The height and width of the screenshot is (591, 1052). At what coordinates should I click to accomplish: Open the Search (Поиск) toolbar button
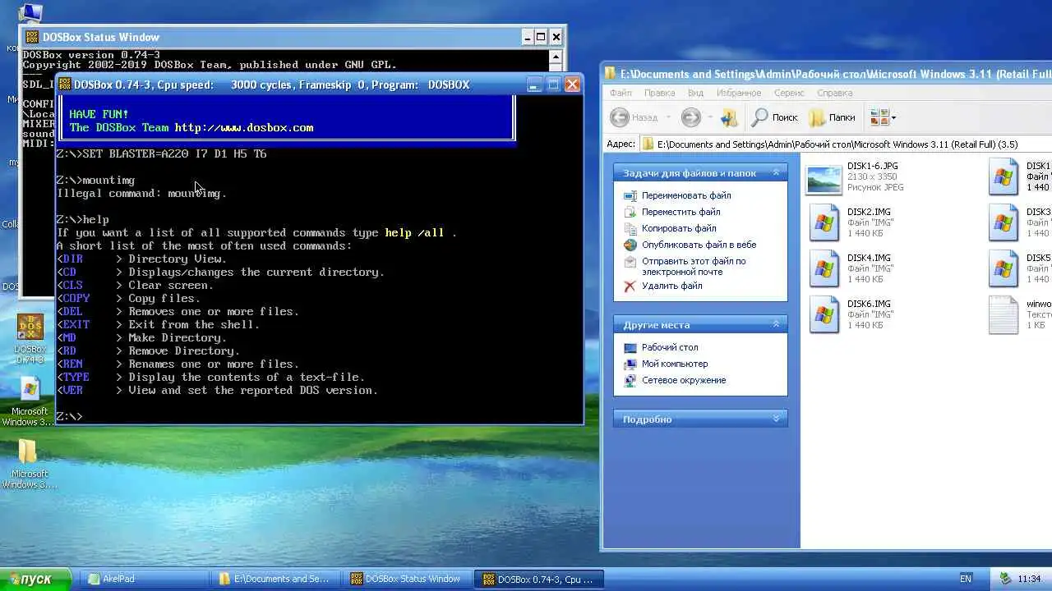tap(775, 117)
